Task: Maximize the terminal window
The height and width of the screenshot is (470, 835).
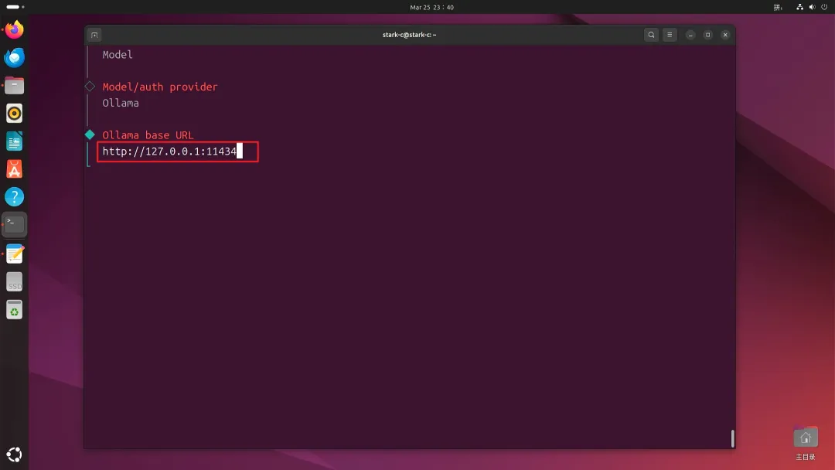Action: (x=707, y=35)
